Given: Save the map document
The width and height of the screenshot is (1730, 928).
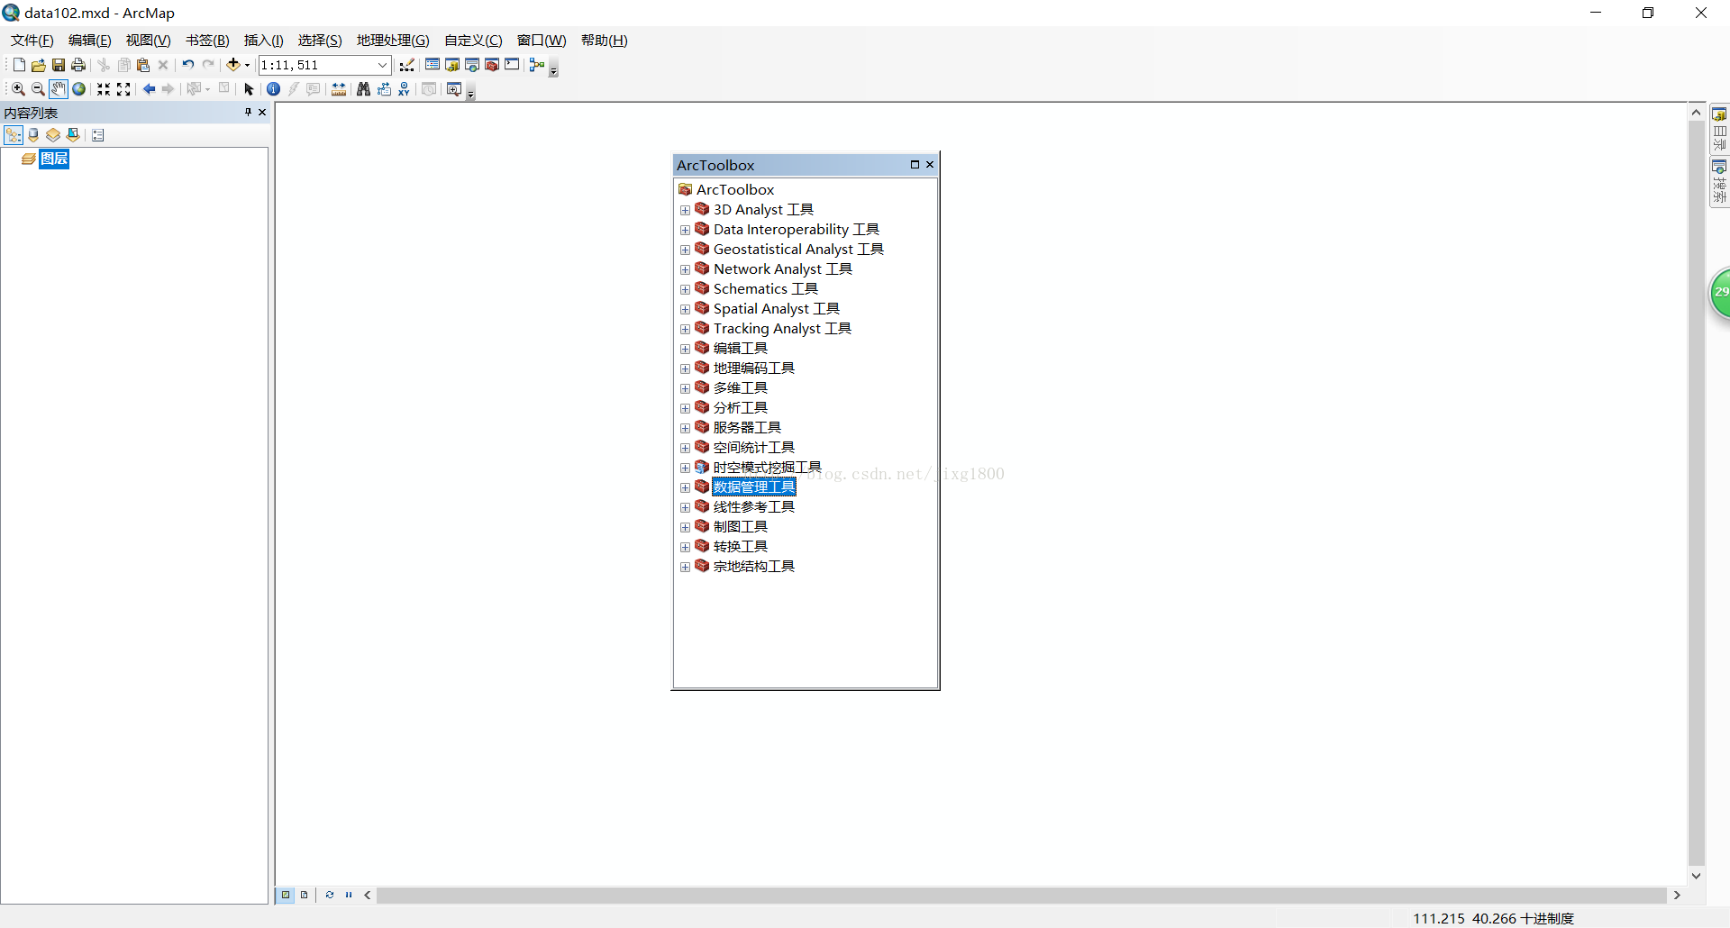Looking at the screenshot, I should (59, 65).
